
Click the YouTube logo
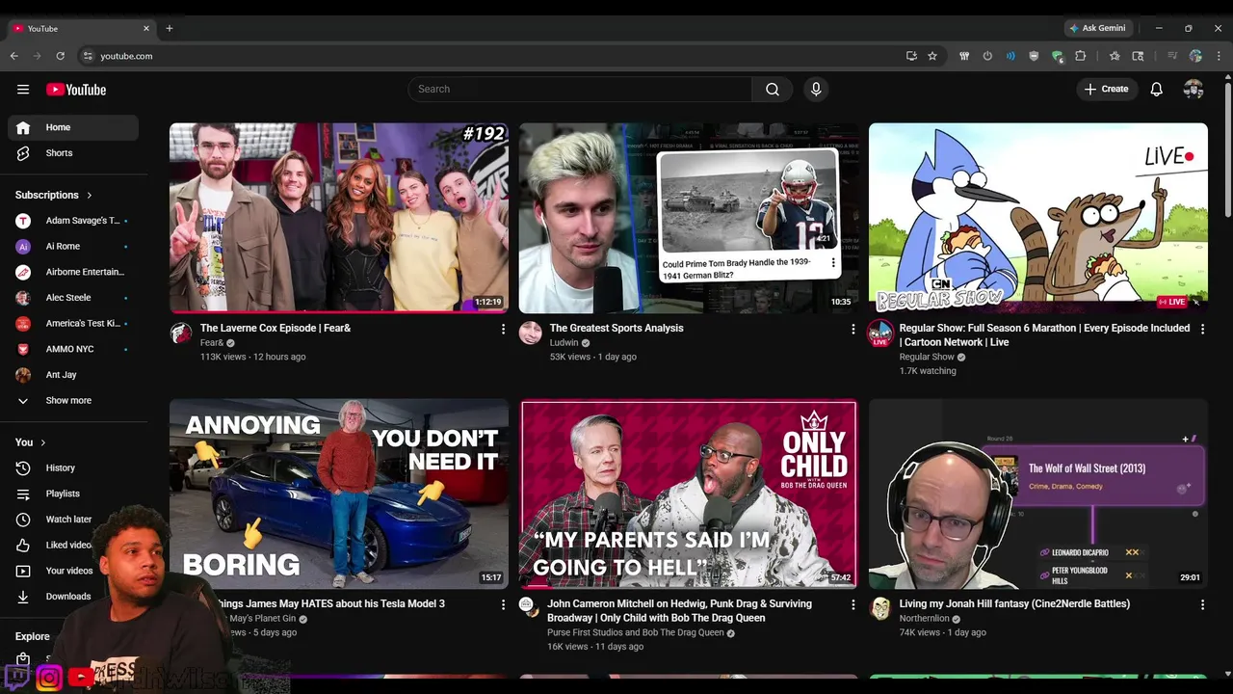click(76, 90)
